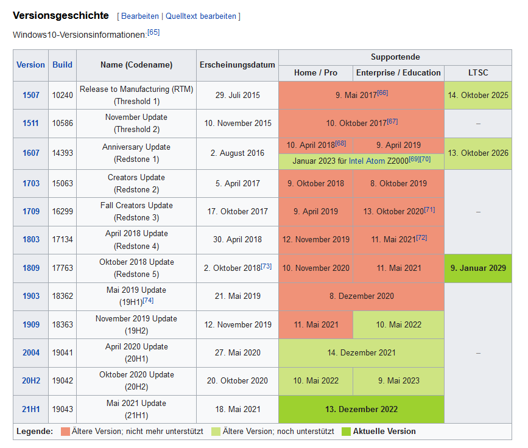
Task: Open footnote reference 65
Action: 153,32
